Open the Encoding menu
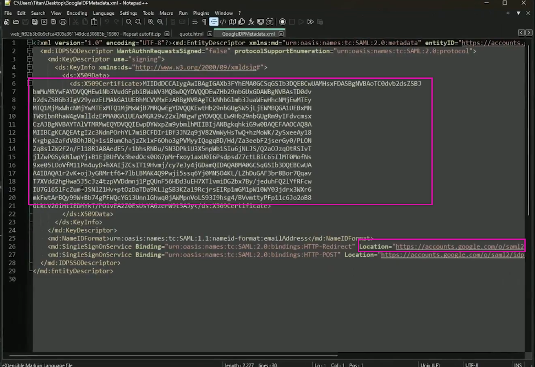The image size is (535, 367). (77, 13)
